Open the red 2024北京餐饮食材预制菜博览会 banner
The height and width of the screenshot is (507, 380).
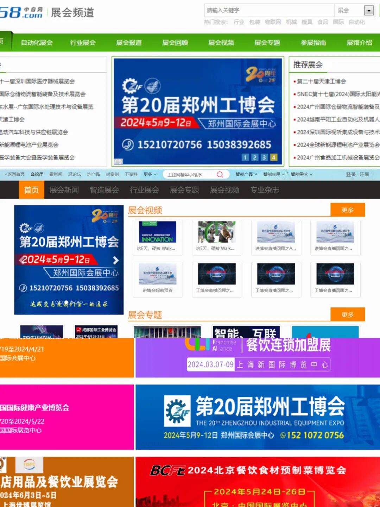258,482
